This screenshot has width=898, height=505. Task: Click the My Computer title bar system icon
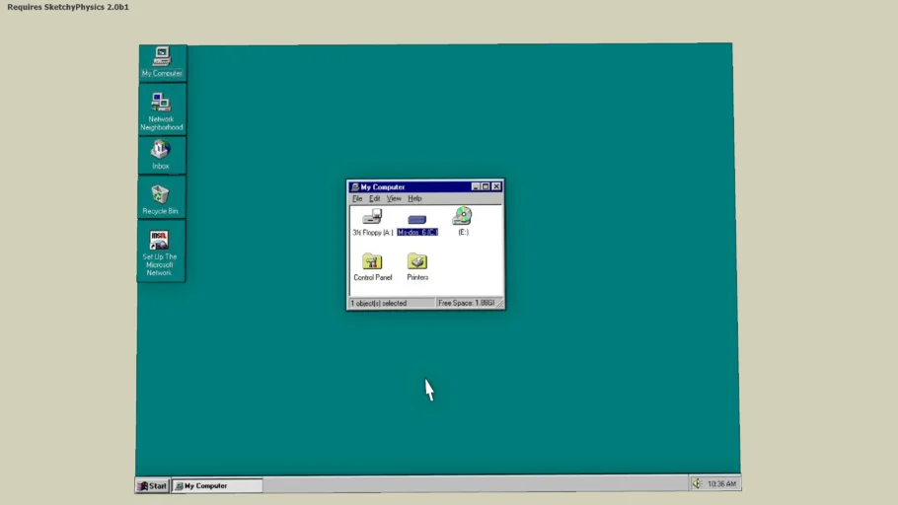click(355, 186)
